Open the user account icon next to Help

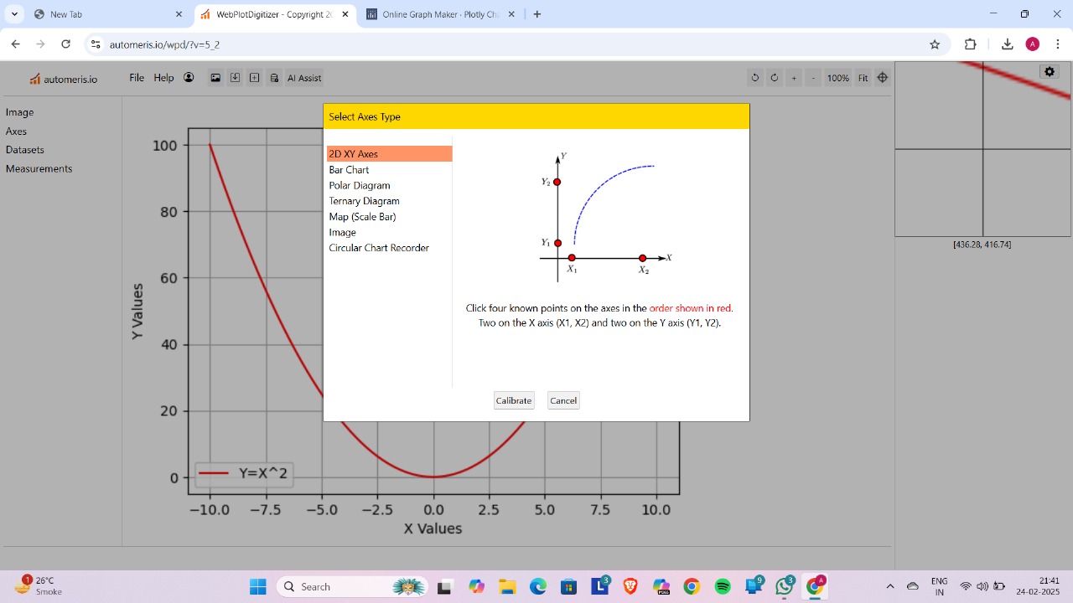pyautogui.click(x=189, y=77)
